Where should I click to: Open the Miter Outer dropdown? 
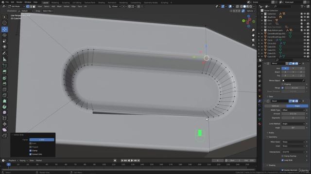click(293, 142)
